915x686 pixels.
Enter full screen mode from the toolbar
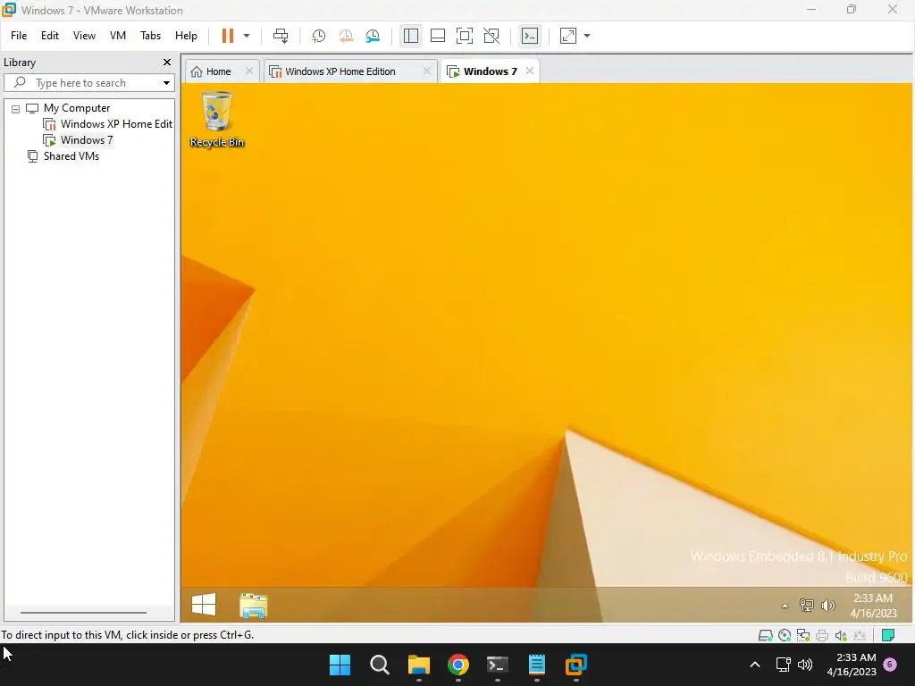point(465,36)
